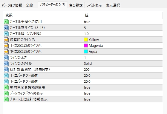Switch to the バージョン情報 tab
The height and width of the screenshot is (114, 167).
12,5
